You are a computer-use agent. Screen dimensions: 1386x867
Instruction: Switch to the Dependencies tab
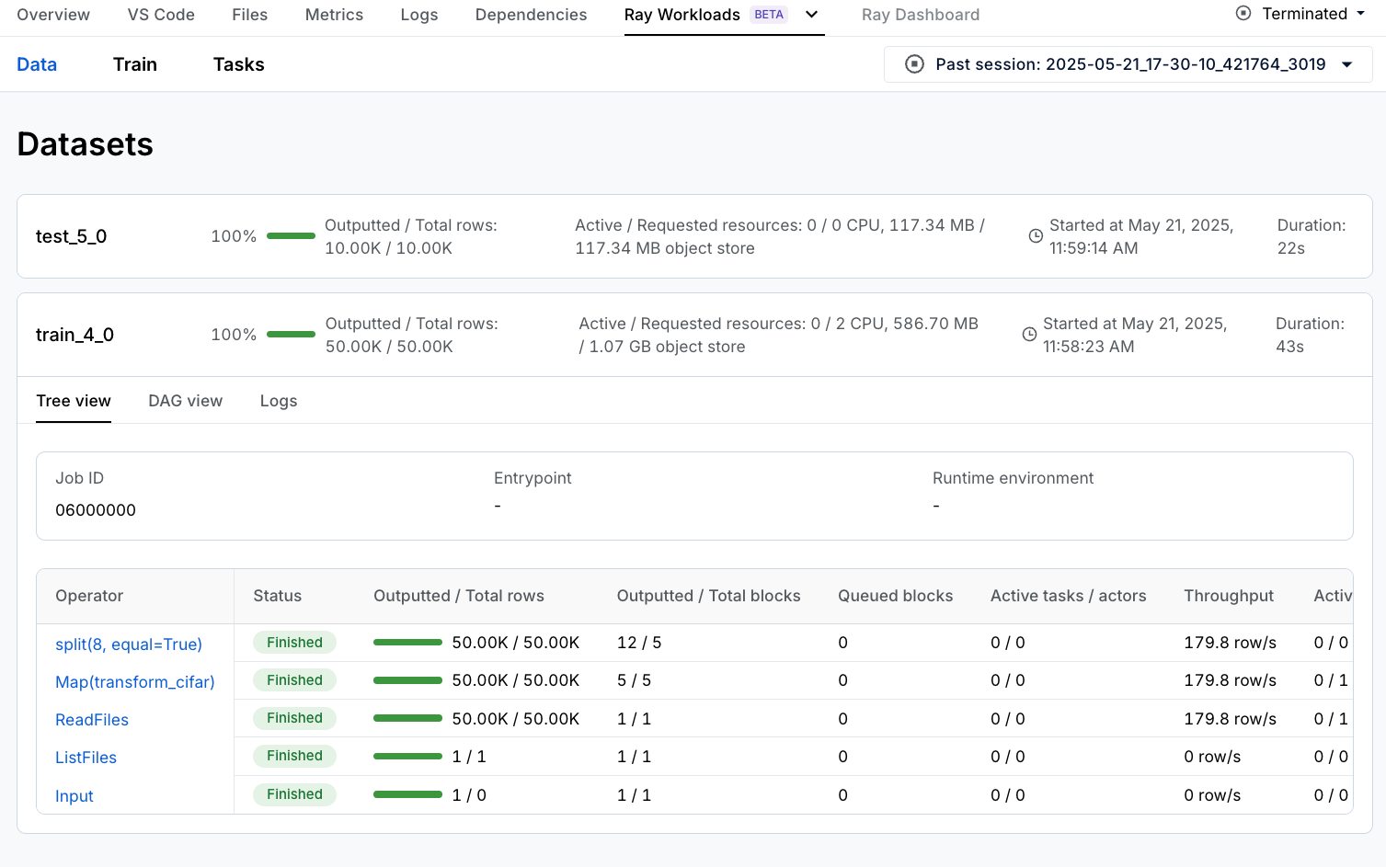[531, 15]
